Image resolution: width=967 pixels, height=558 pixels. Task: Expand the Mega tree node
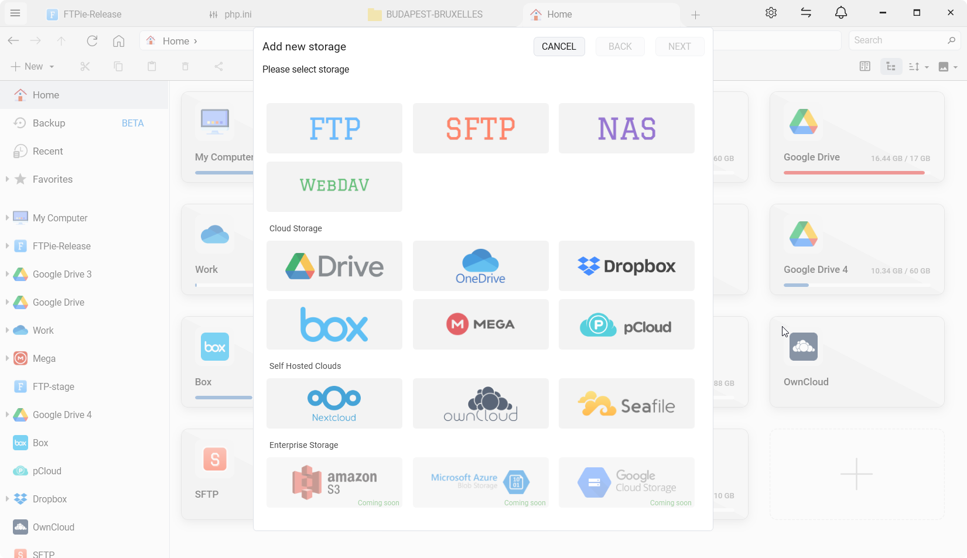click(x=7, y=358)
